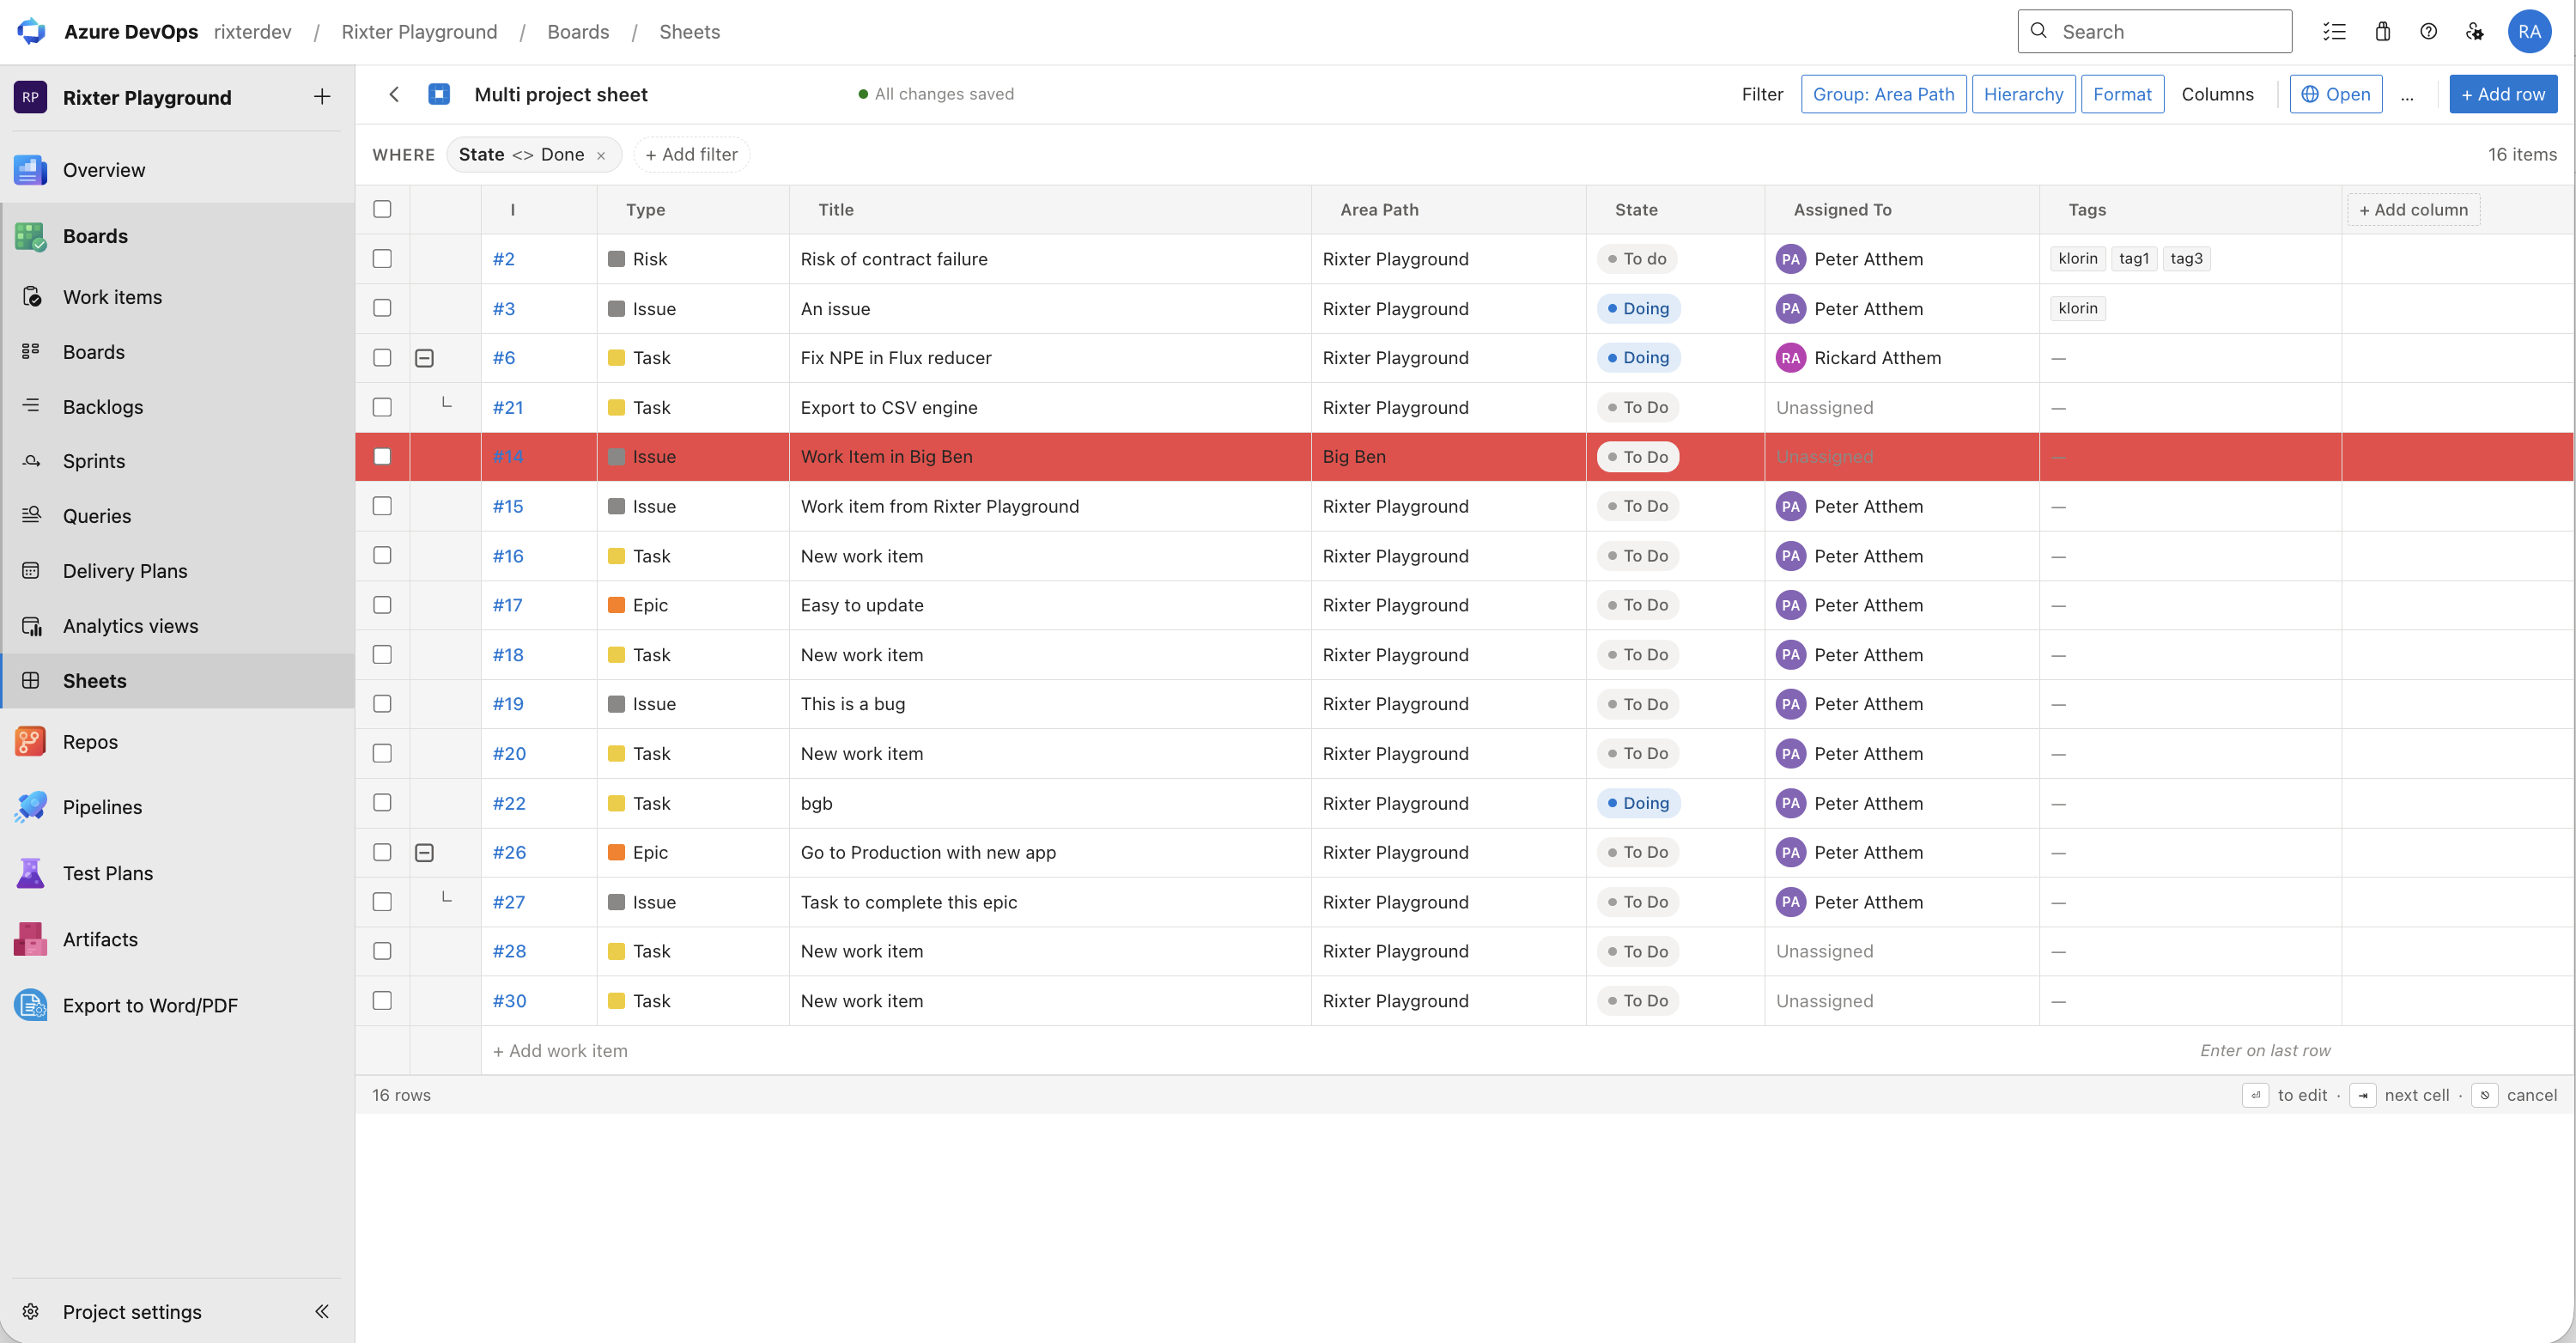Viewport: 2576px width, 1343px height.
Task: Open the work items list icon in header
Action: [2334, 32]
